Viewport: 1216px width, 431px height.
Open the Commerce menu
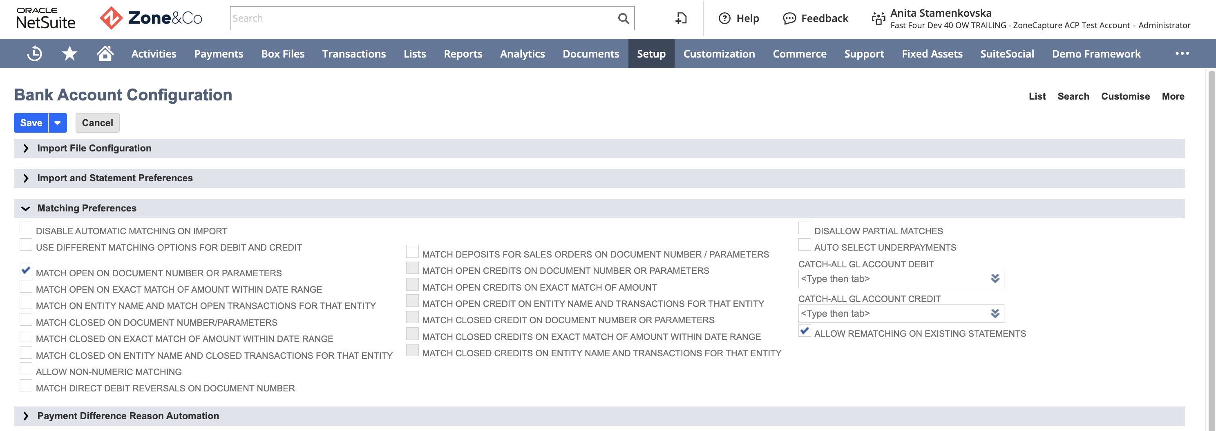800,54
